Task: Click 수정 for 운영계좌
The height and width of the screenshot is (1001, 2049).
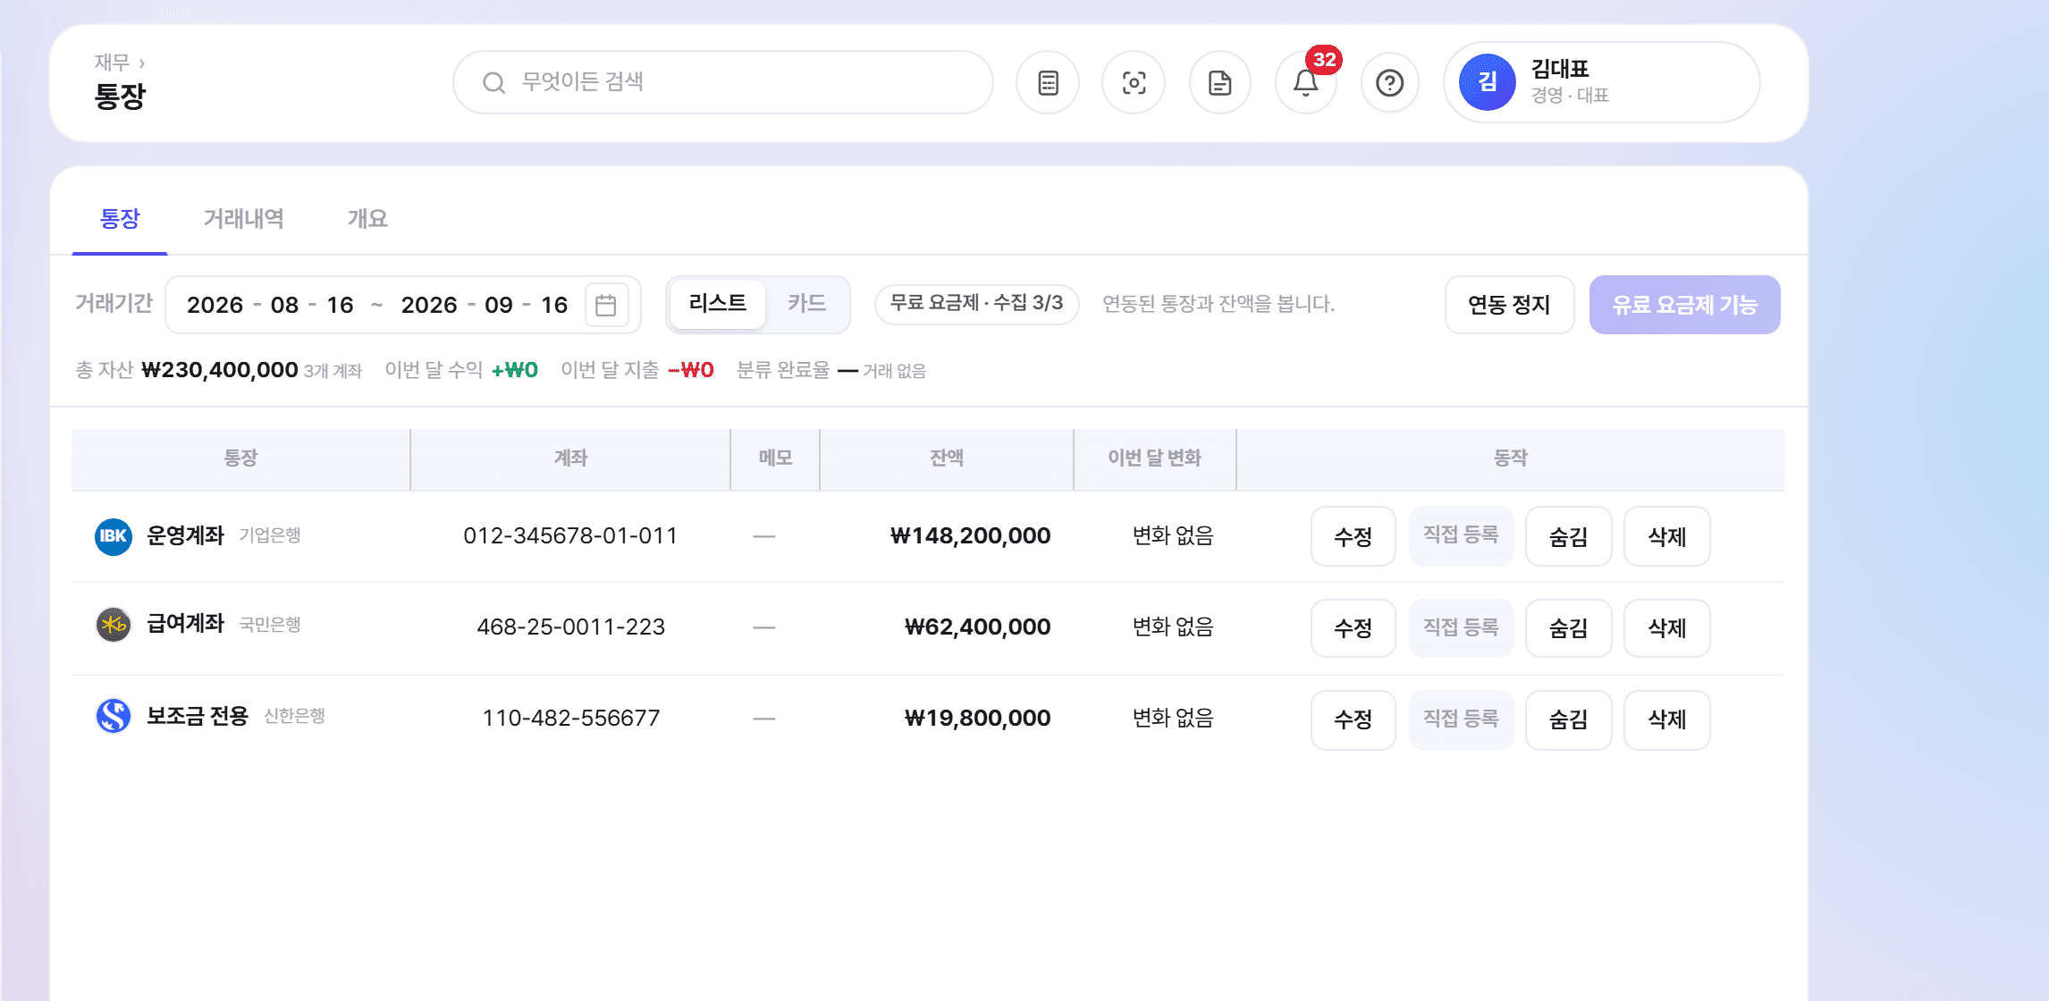Action: tap(1353, 536)
